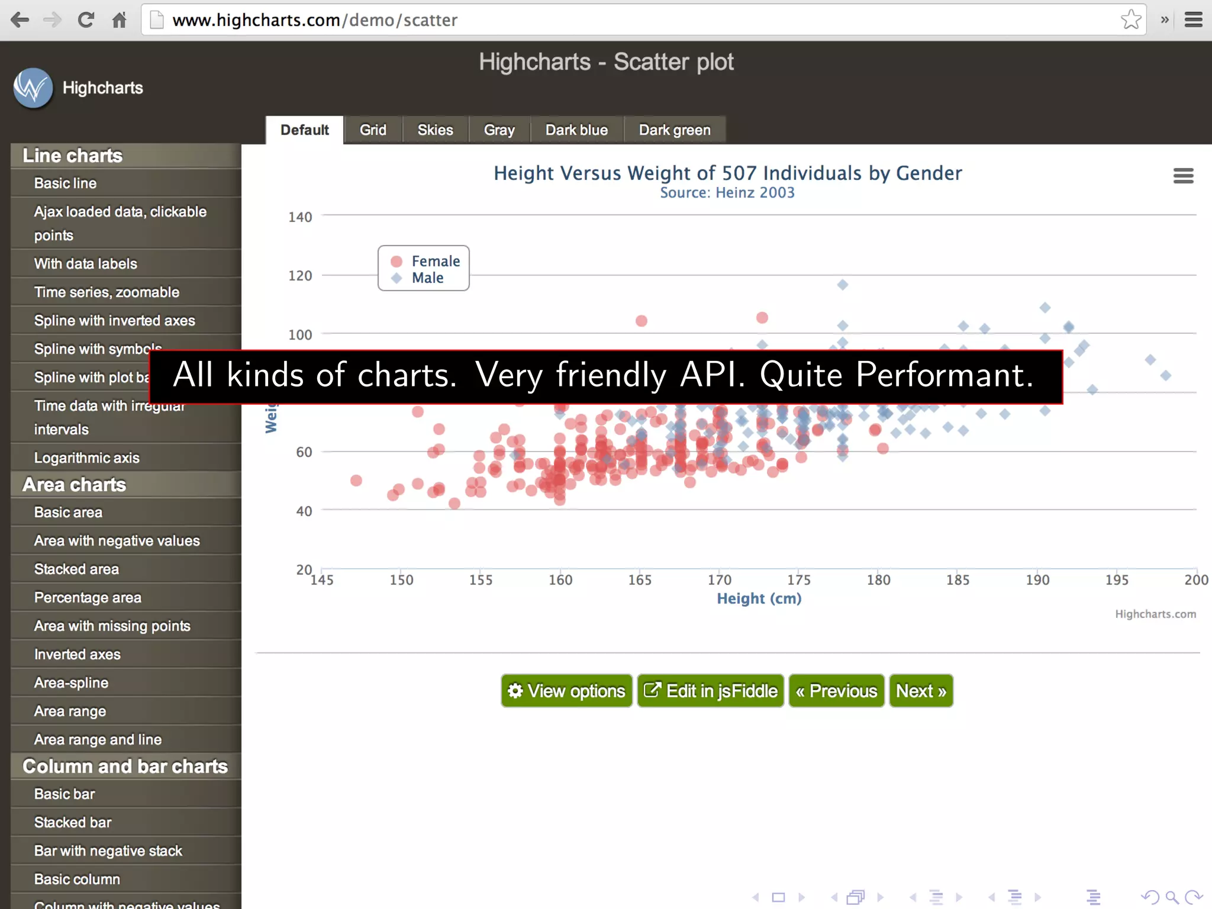Image resolution: width=1212 pixels, height=909 pixels.
Task: Click the Beamer frame stack icon
Action: (x=856, y=897)
